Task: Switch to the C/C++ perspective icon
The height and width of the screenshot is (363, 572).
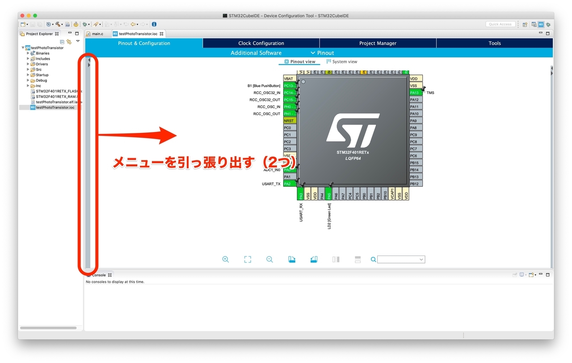Action: point(534,25)
